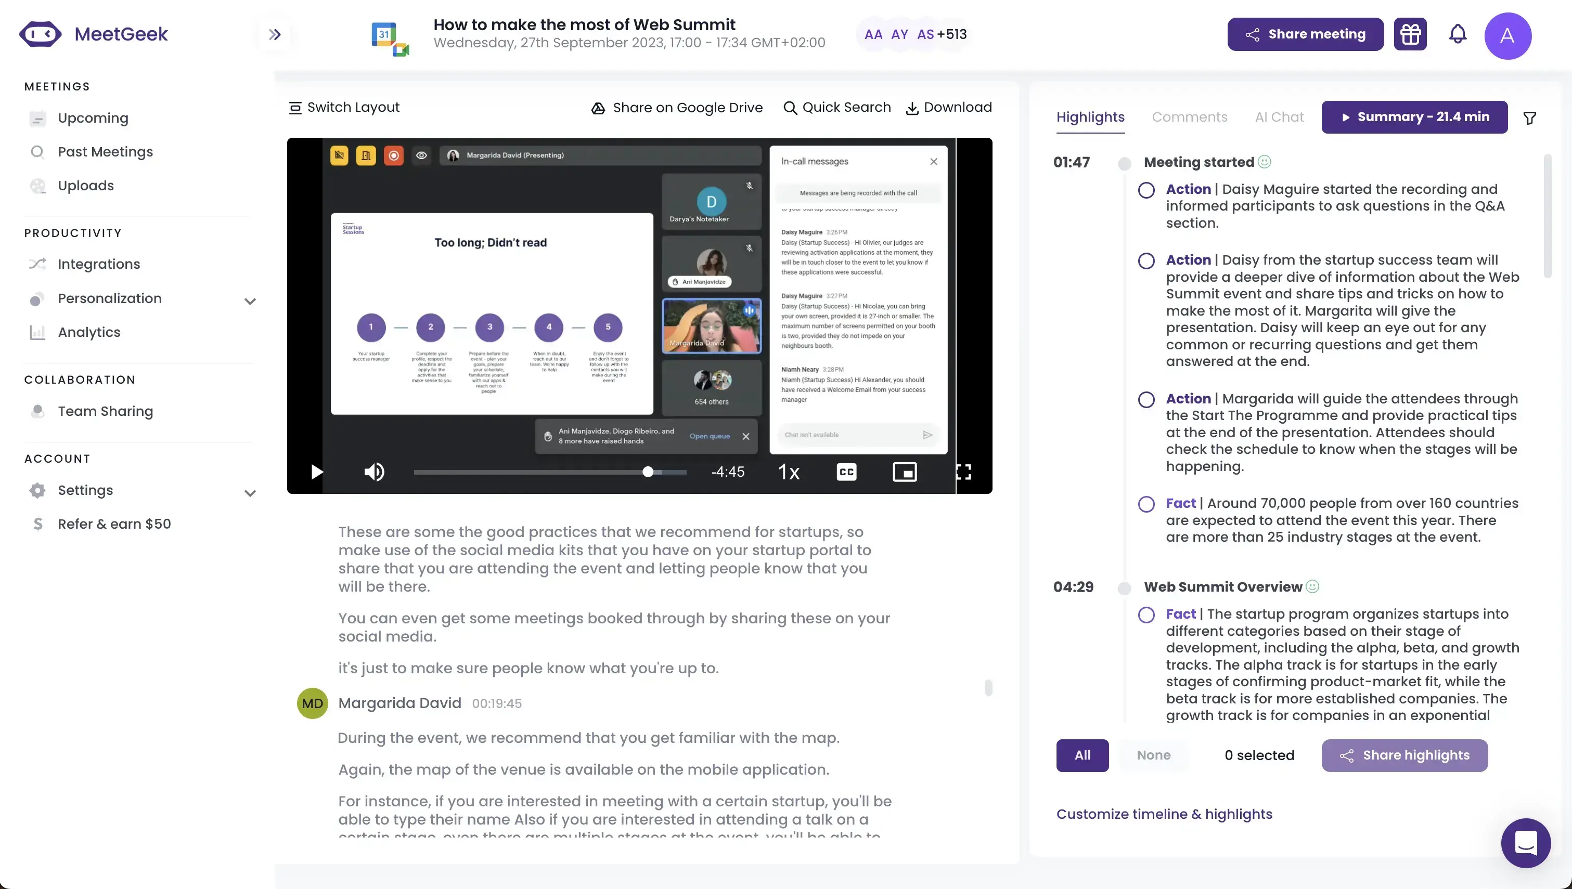Click the Share highlights button
Viewport: 1572px width, 889px height.
pyautogui.click(x=1404, y=755)
